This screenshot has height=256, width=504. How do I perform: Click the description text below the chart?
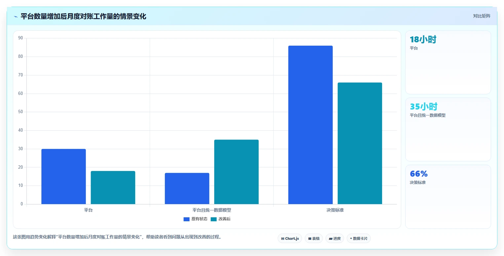(117, 237)
